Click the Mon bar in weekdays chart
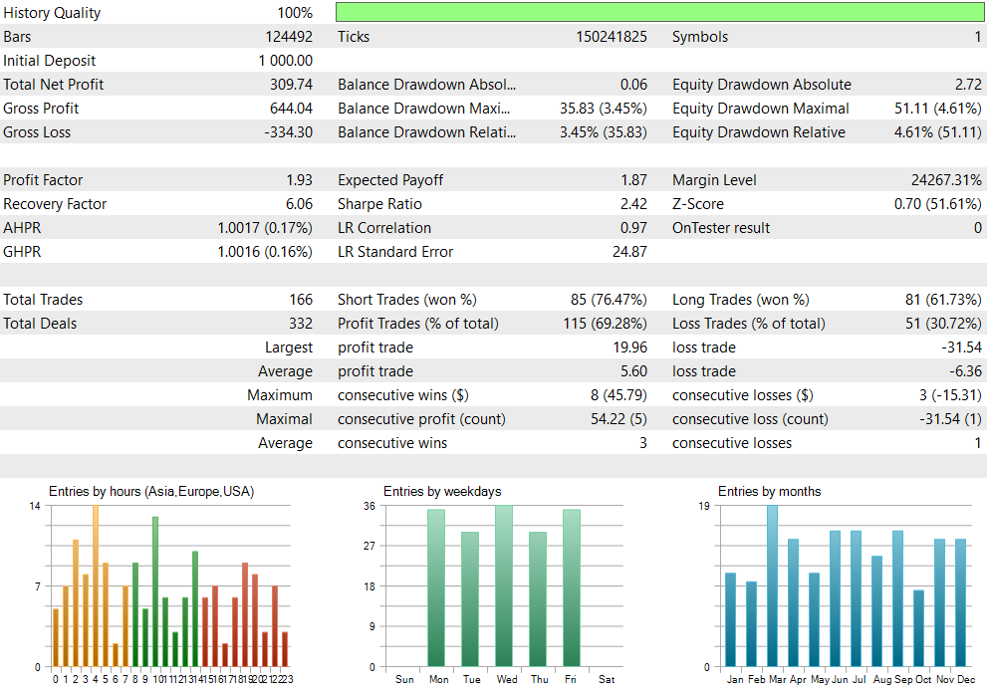 (436, 588)
